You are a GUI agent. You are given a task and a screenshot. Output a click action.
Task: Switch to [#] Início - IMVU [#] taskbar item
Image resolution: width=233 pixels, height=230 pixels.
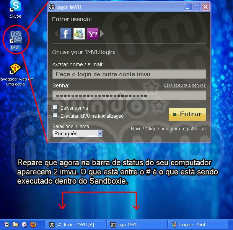pyautogui.click(x=76, y=225)
